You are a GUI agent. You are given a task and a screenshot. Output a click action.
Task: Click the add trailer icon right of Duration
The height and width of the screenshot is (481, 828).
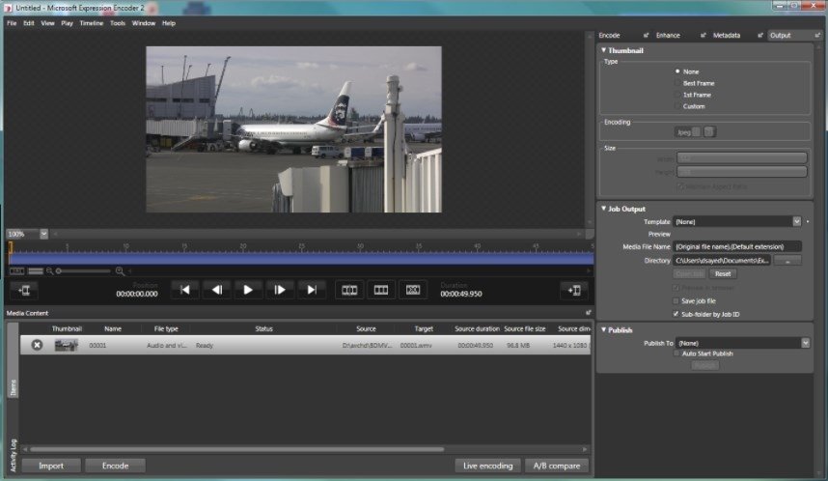point(574,290)
